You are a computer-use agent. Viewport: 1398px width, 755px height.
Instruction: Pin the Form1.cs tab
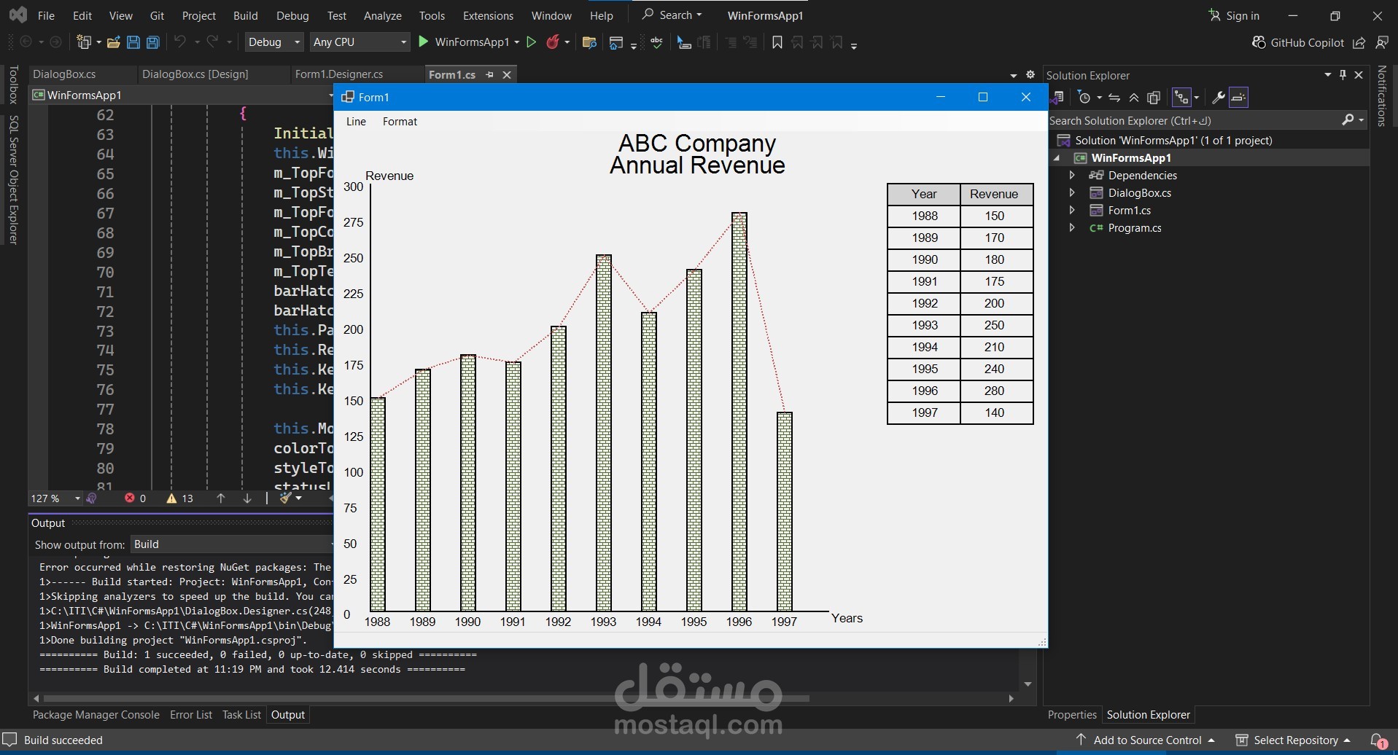490,74
